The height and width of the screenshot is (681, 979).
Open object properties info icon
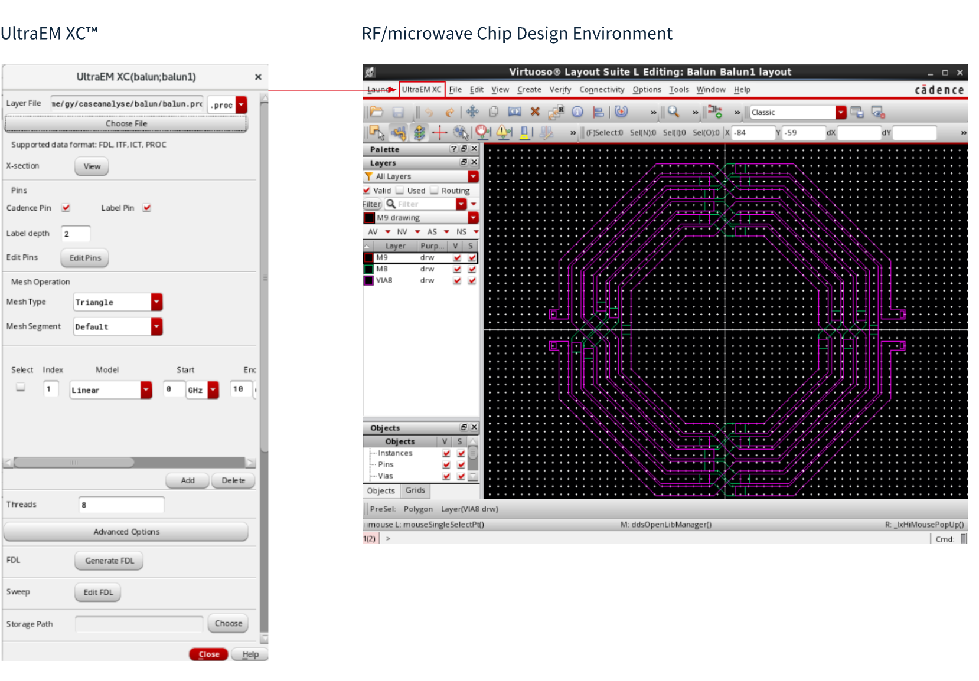577,112
